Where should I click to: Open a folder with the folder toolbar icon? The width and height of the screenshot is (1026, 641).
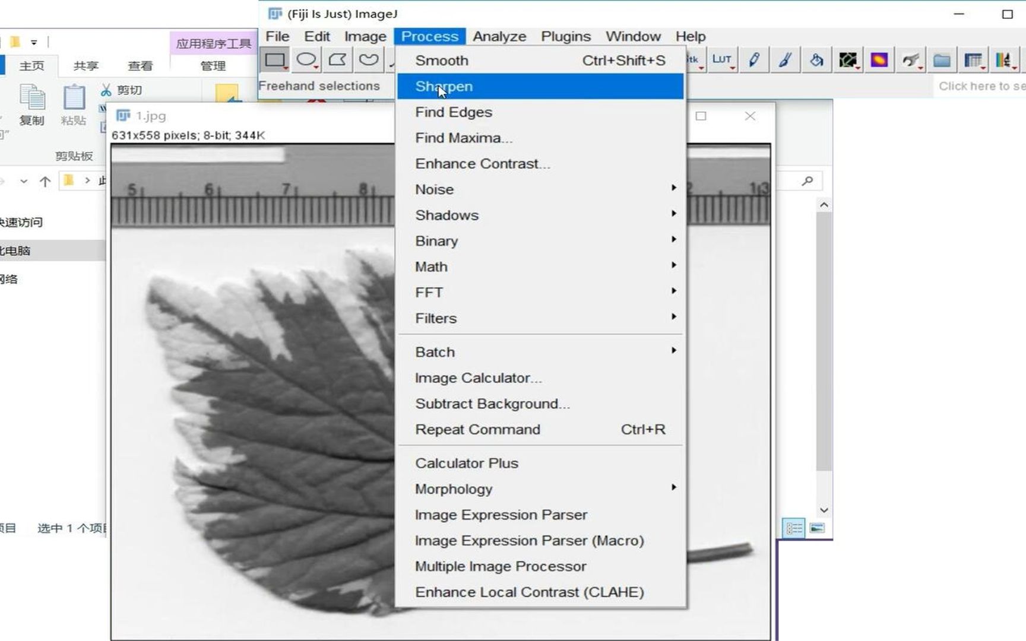(942, 59)
